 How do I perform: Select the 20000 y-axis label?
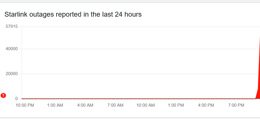[x=11, y=74]
